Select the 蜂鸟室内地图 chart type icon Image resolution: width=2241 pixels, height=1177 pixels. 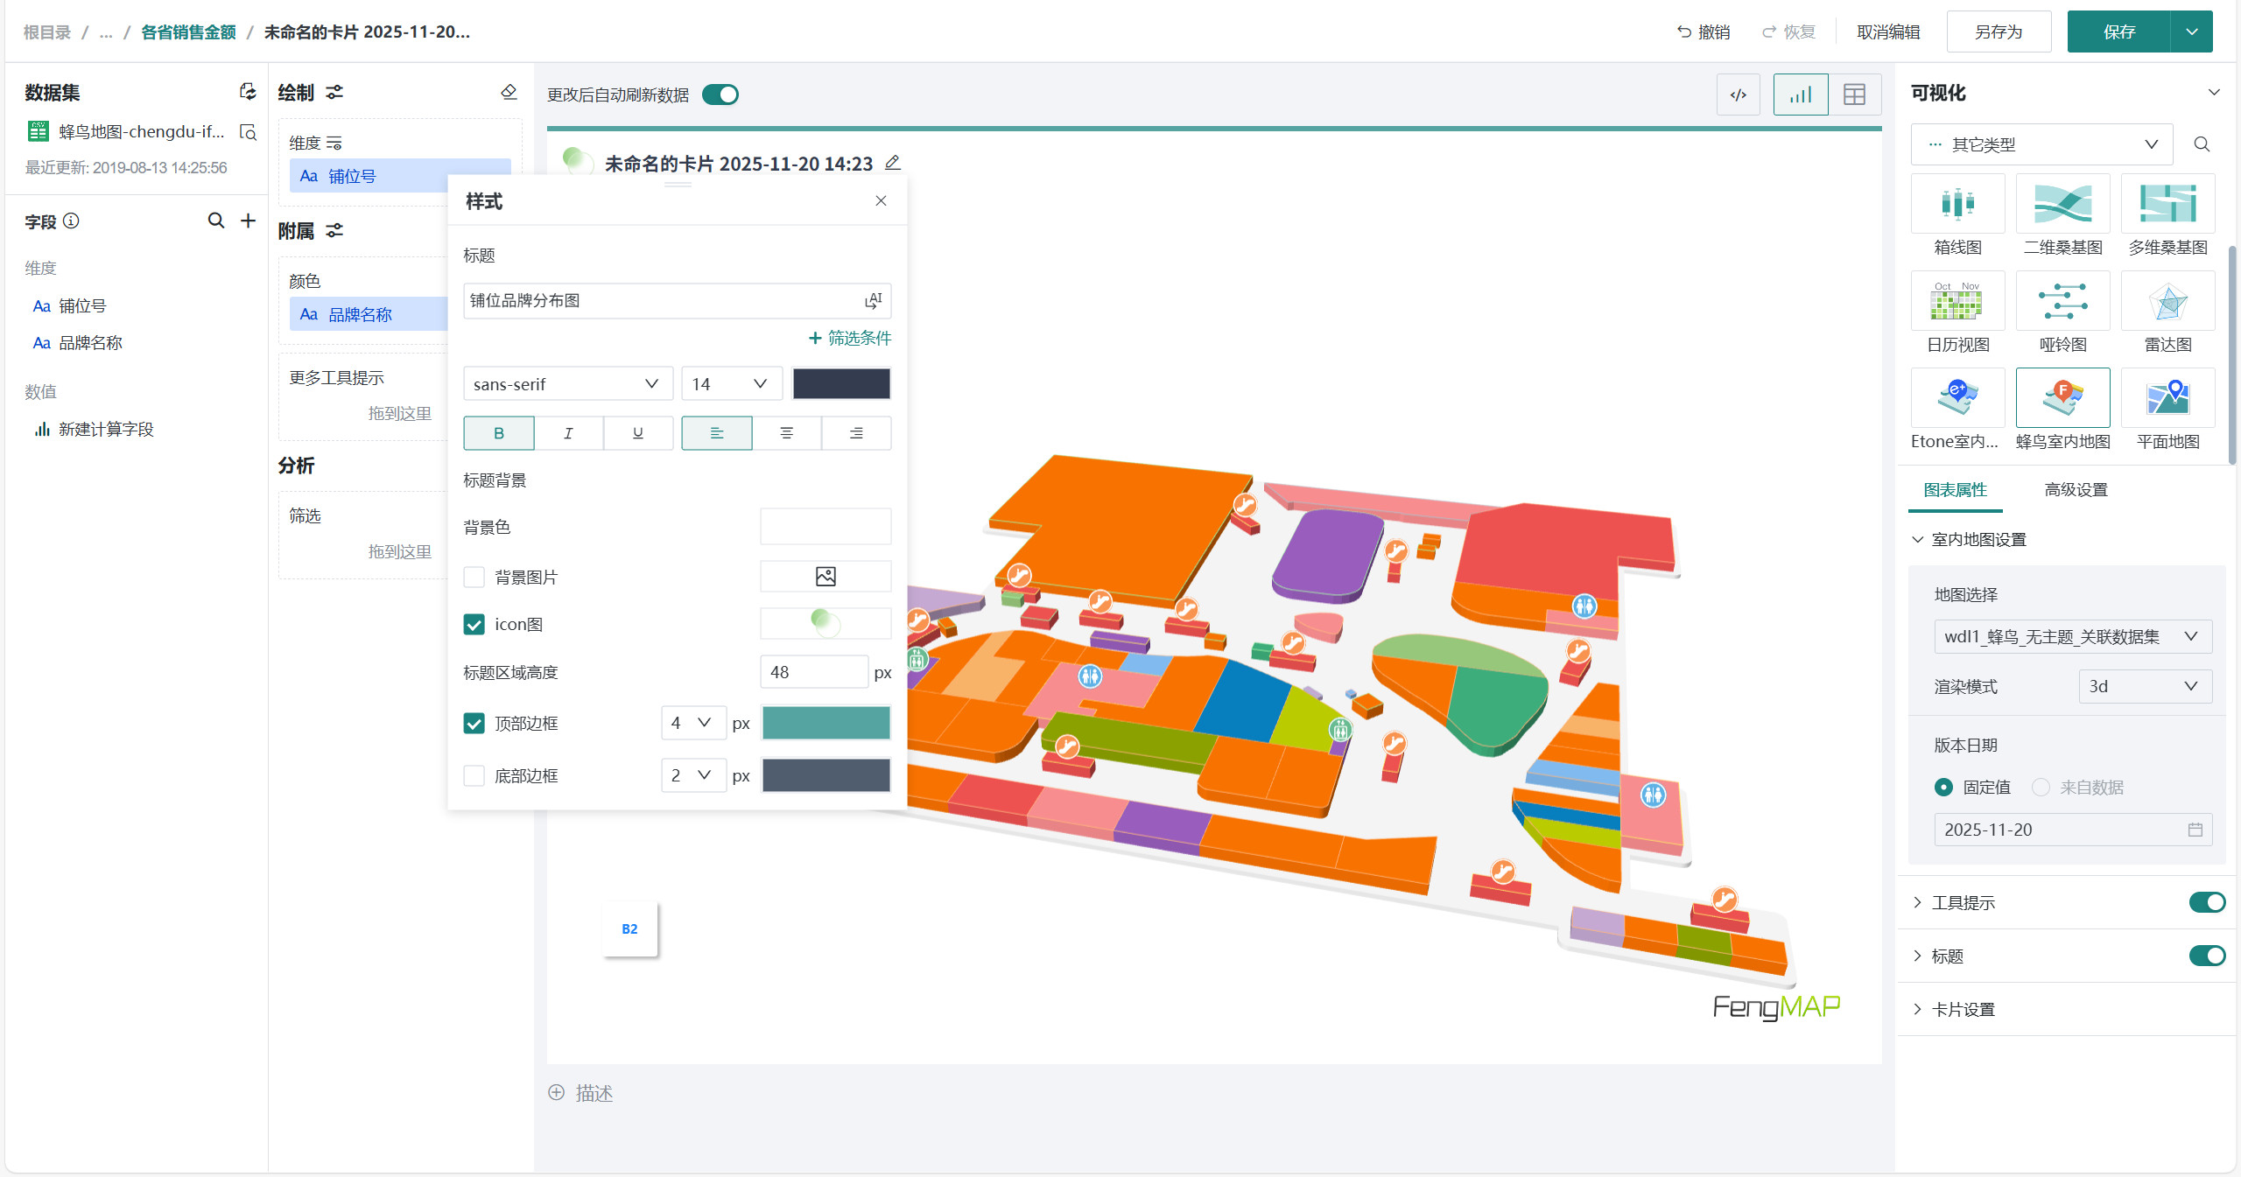coord(2062,398)
